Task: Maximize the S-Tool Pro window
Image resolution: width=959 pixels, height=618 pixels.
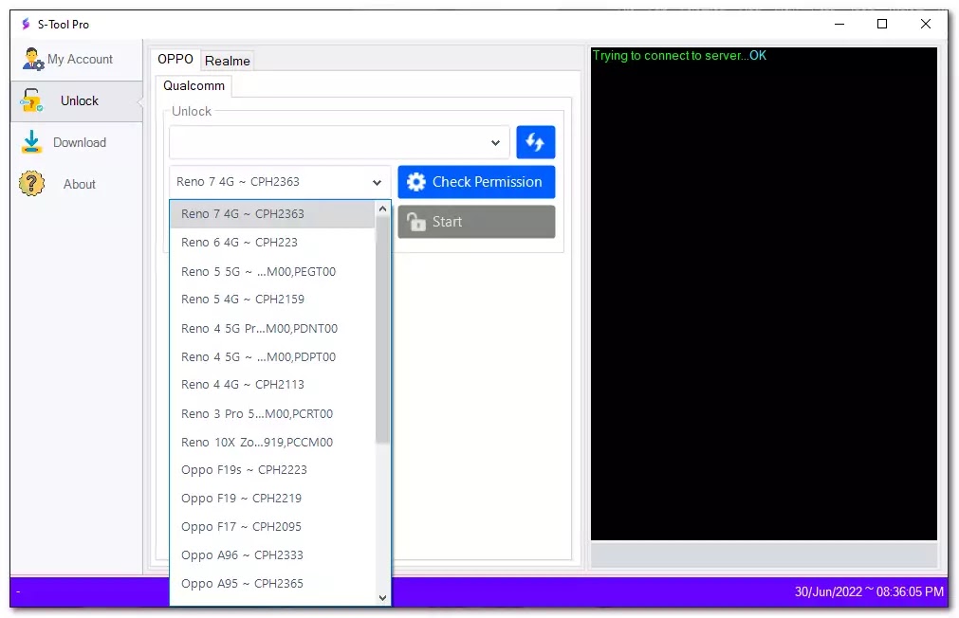Action: coord(882,24)
